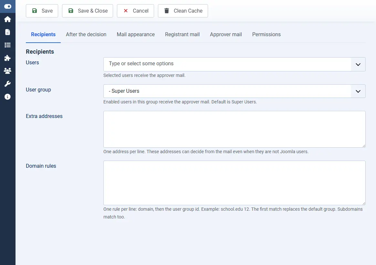Image resolution: width=376 pixels, height=265 pixels.
Task: Click the Domain rules text area
Action: [x=235, y=183]
